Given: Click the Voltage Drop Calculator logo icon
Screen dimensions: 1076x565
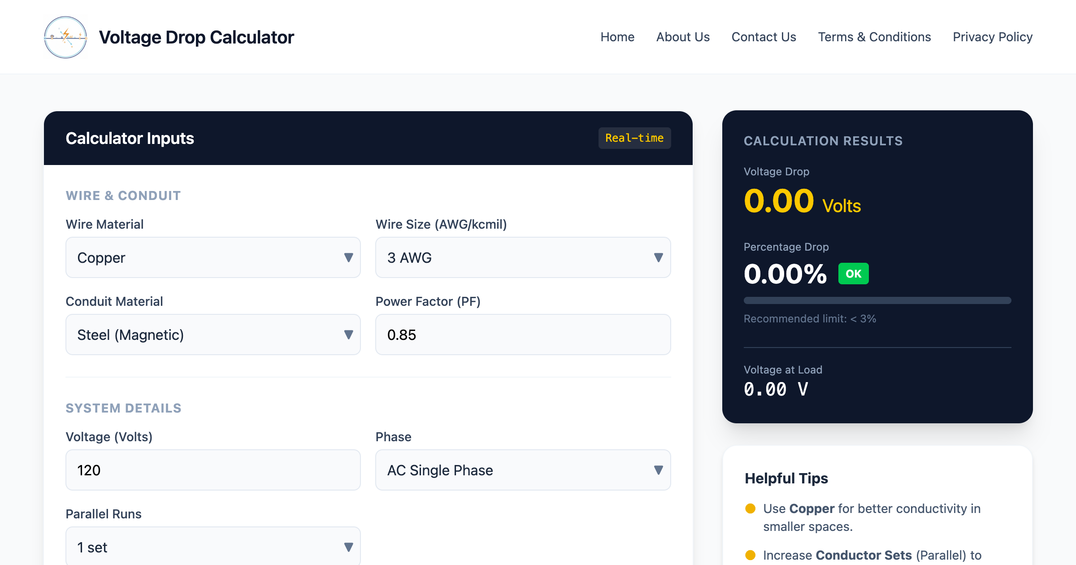Looking at the screenshot, I should [x=65, y=37].
